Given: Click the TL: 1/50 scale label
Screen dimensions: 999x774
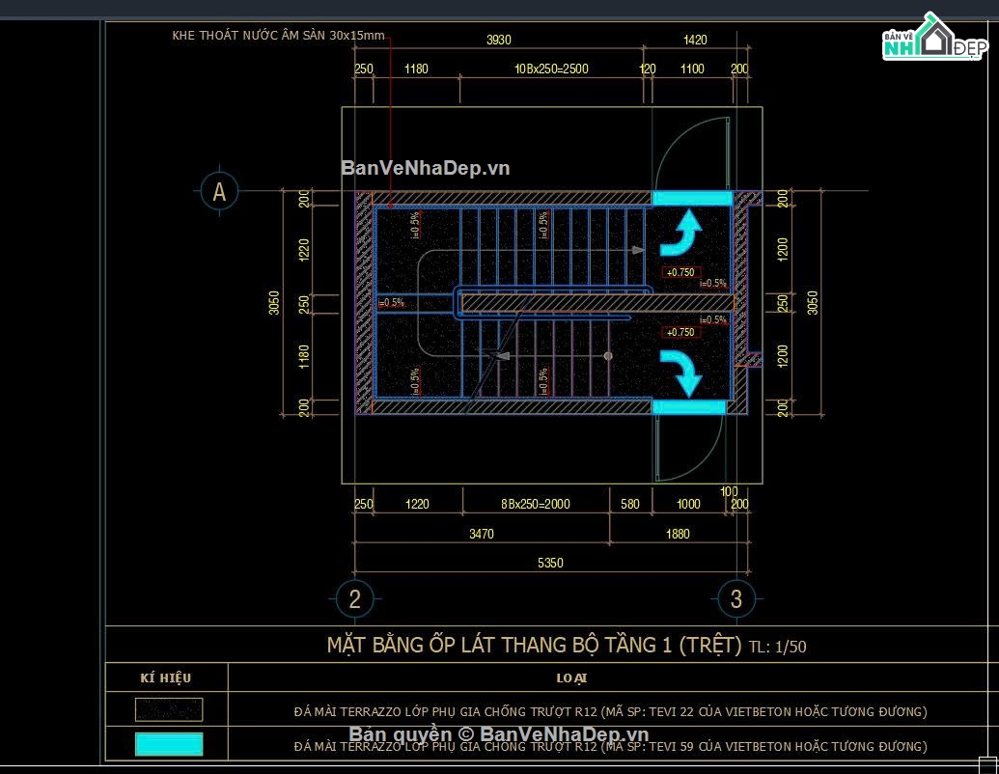Looking at the screenshot, I should point(778,648).
